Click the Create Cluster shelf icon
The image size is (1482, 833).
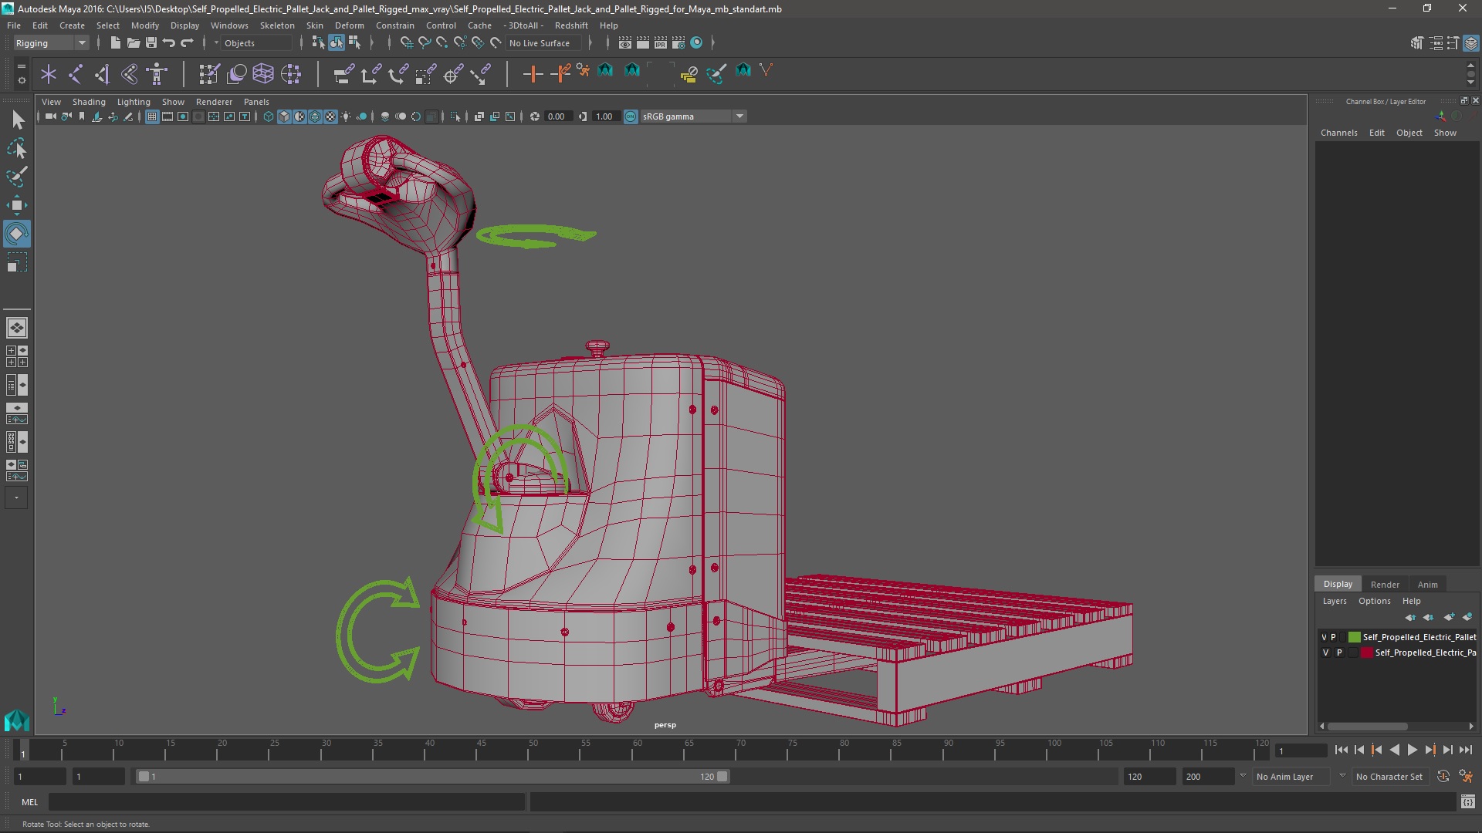[x=291, y=74]
